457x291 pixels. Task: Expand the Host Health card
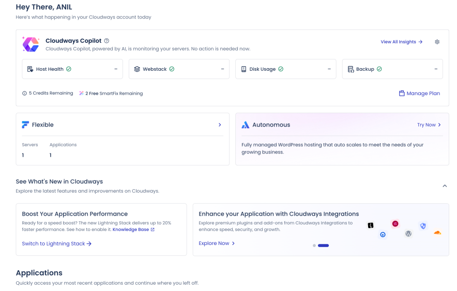(x=116, y=69)
